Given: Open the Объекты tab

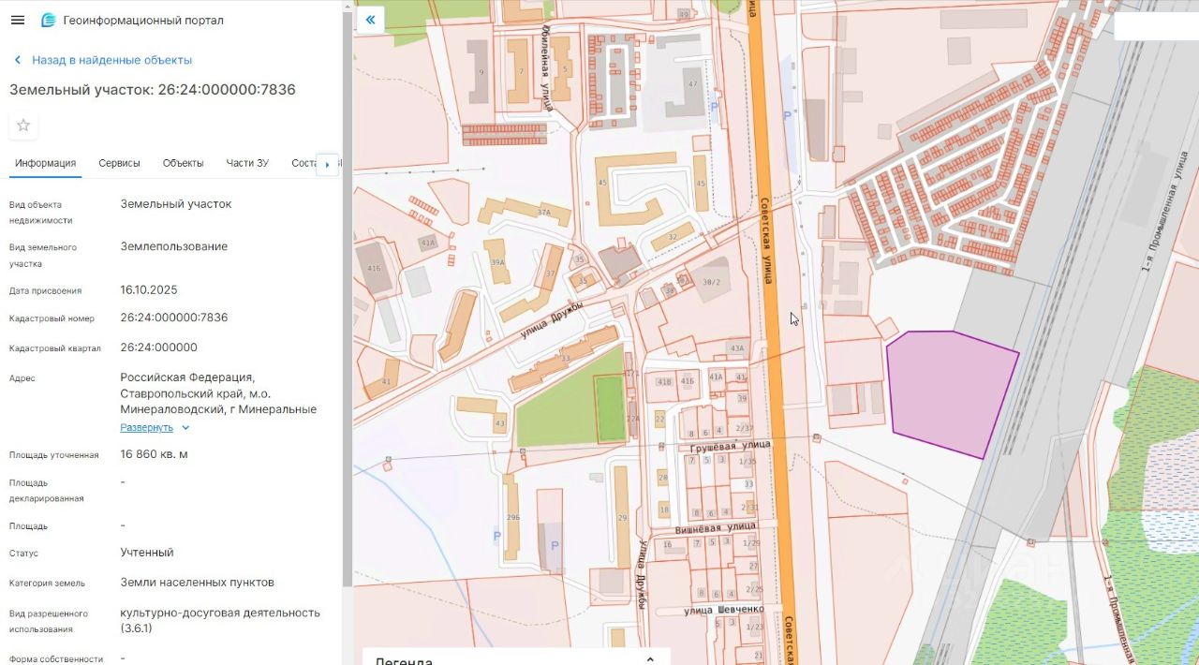Looking at the screenshot, I should [183, 163].
